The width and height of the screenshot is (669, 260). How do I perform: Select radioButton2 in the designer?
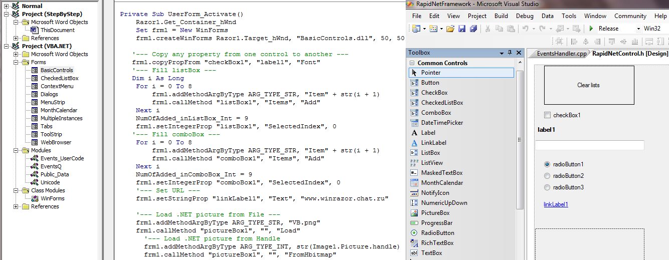[x=547, y=176]
